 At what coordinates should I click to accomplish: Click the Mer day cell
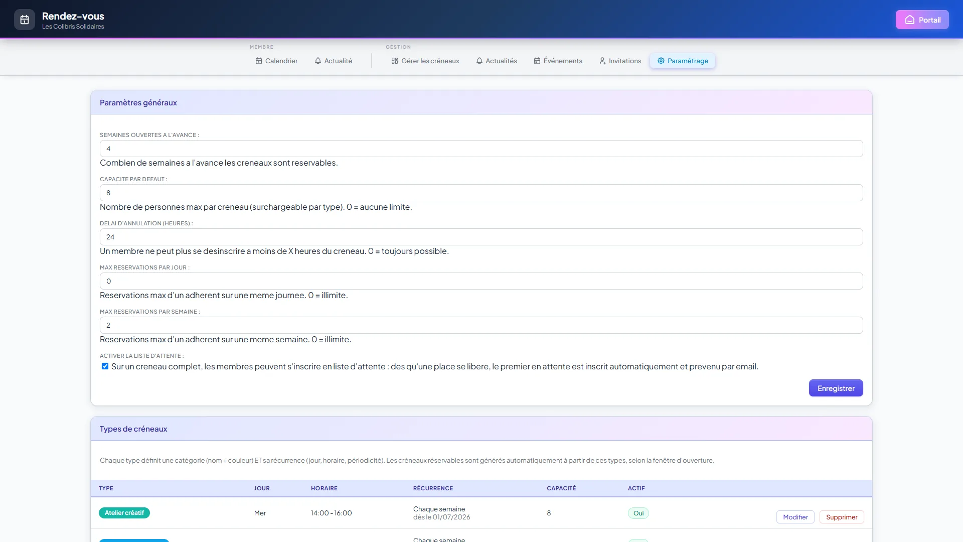pyautogui.click(x=260, y=513)
